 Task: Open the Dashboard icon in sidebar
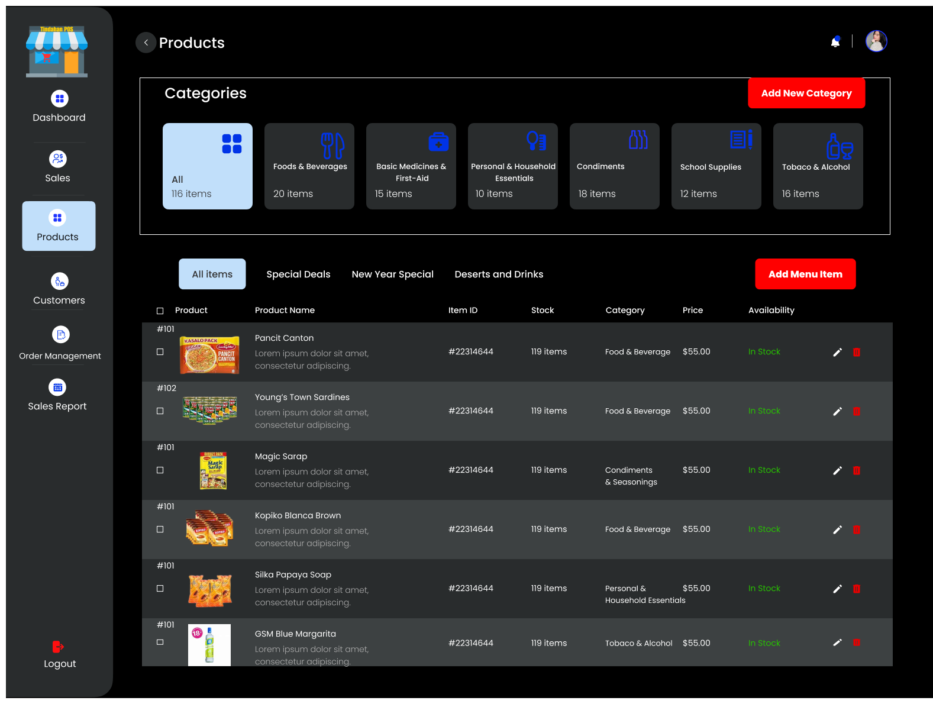[59, 99]
